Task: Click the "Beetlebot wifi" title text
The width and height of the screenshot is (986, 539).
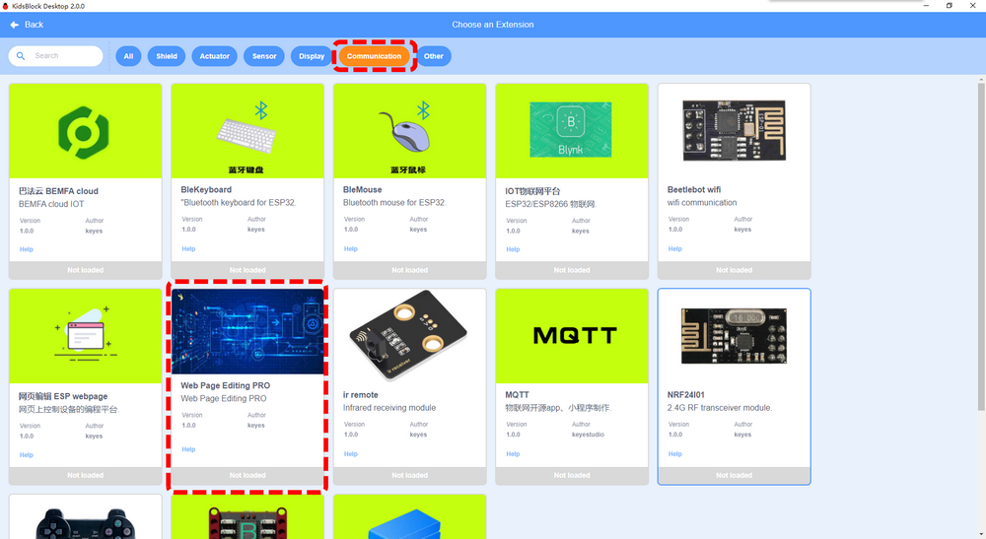Action: 694,190
